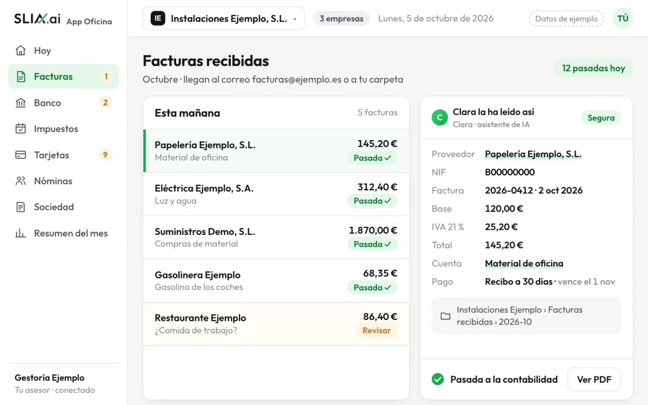
Task: Click the Proveedor link Papelería Ejemplo, S.L.
Action: (533, 154)
